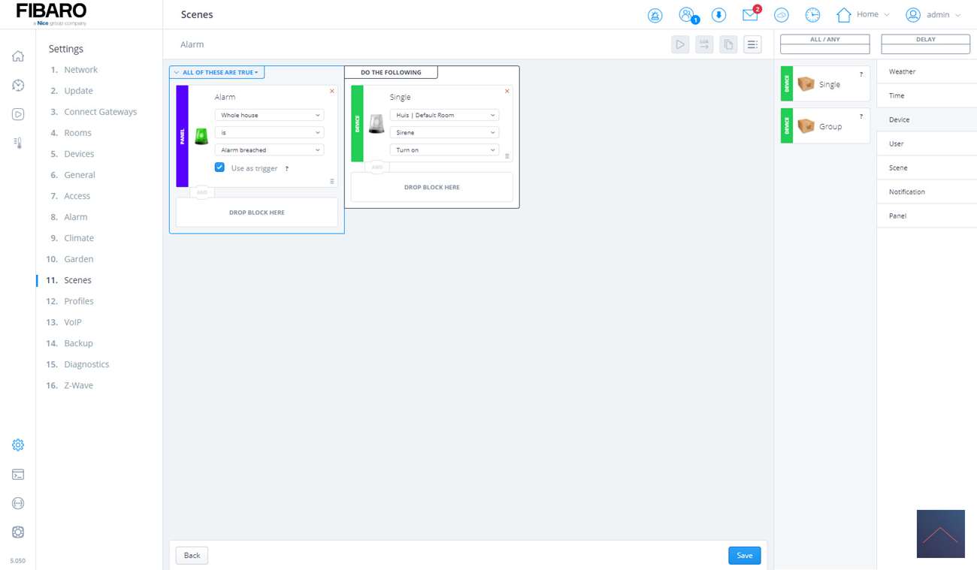Screen dimensions: 977x570
Task: Click the Single action block drag handle
Action: pos(507,156)
